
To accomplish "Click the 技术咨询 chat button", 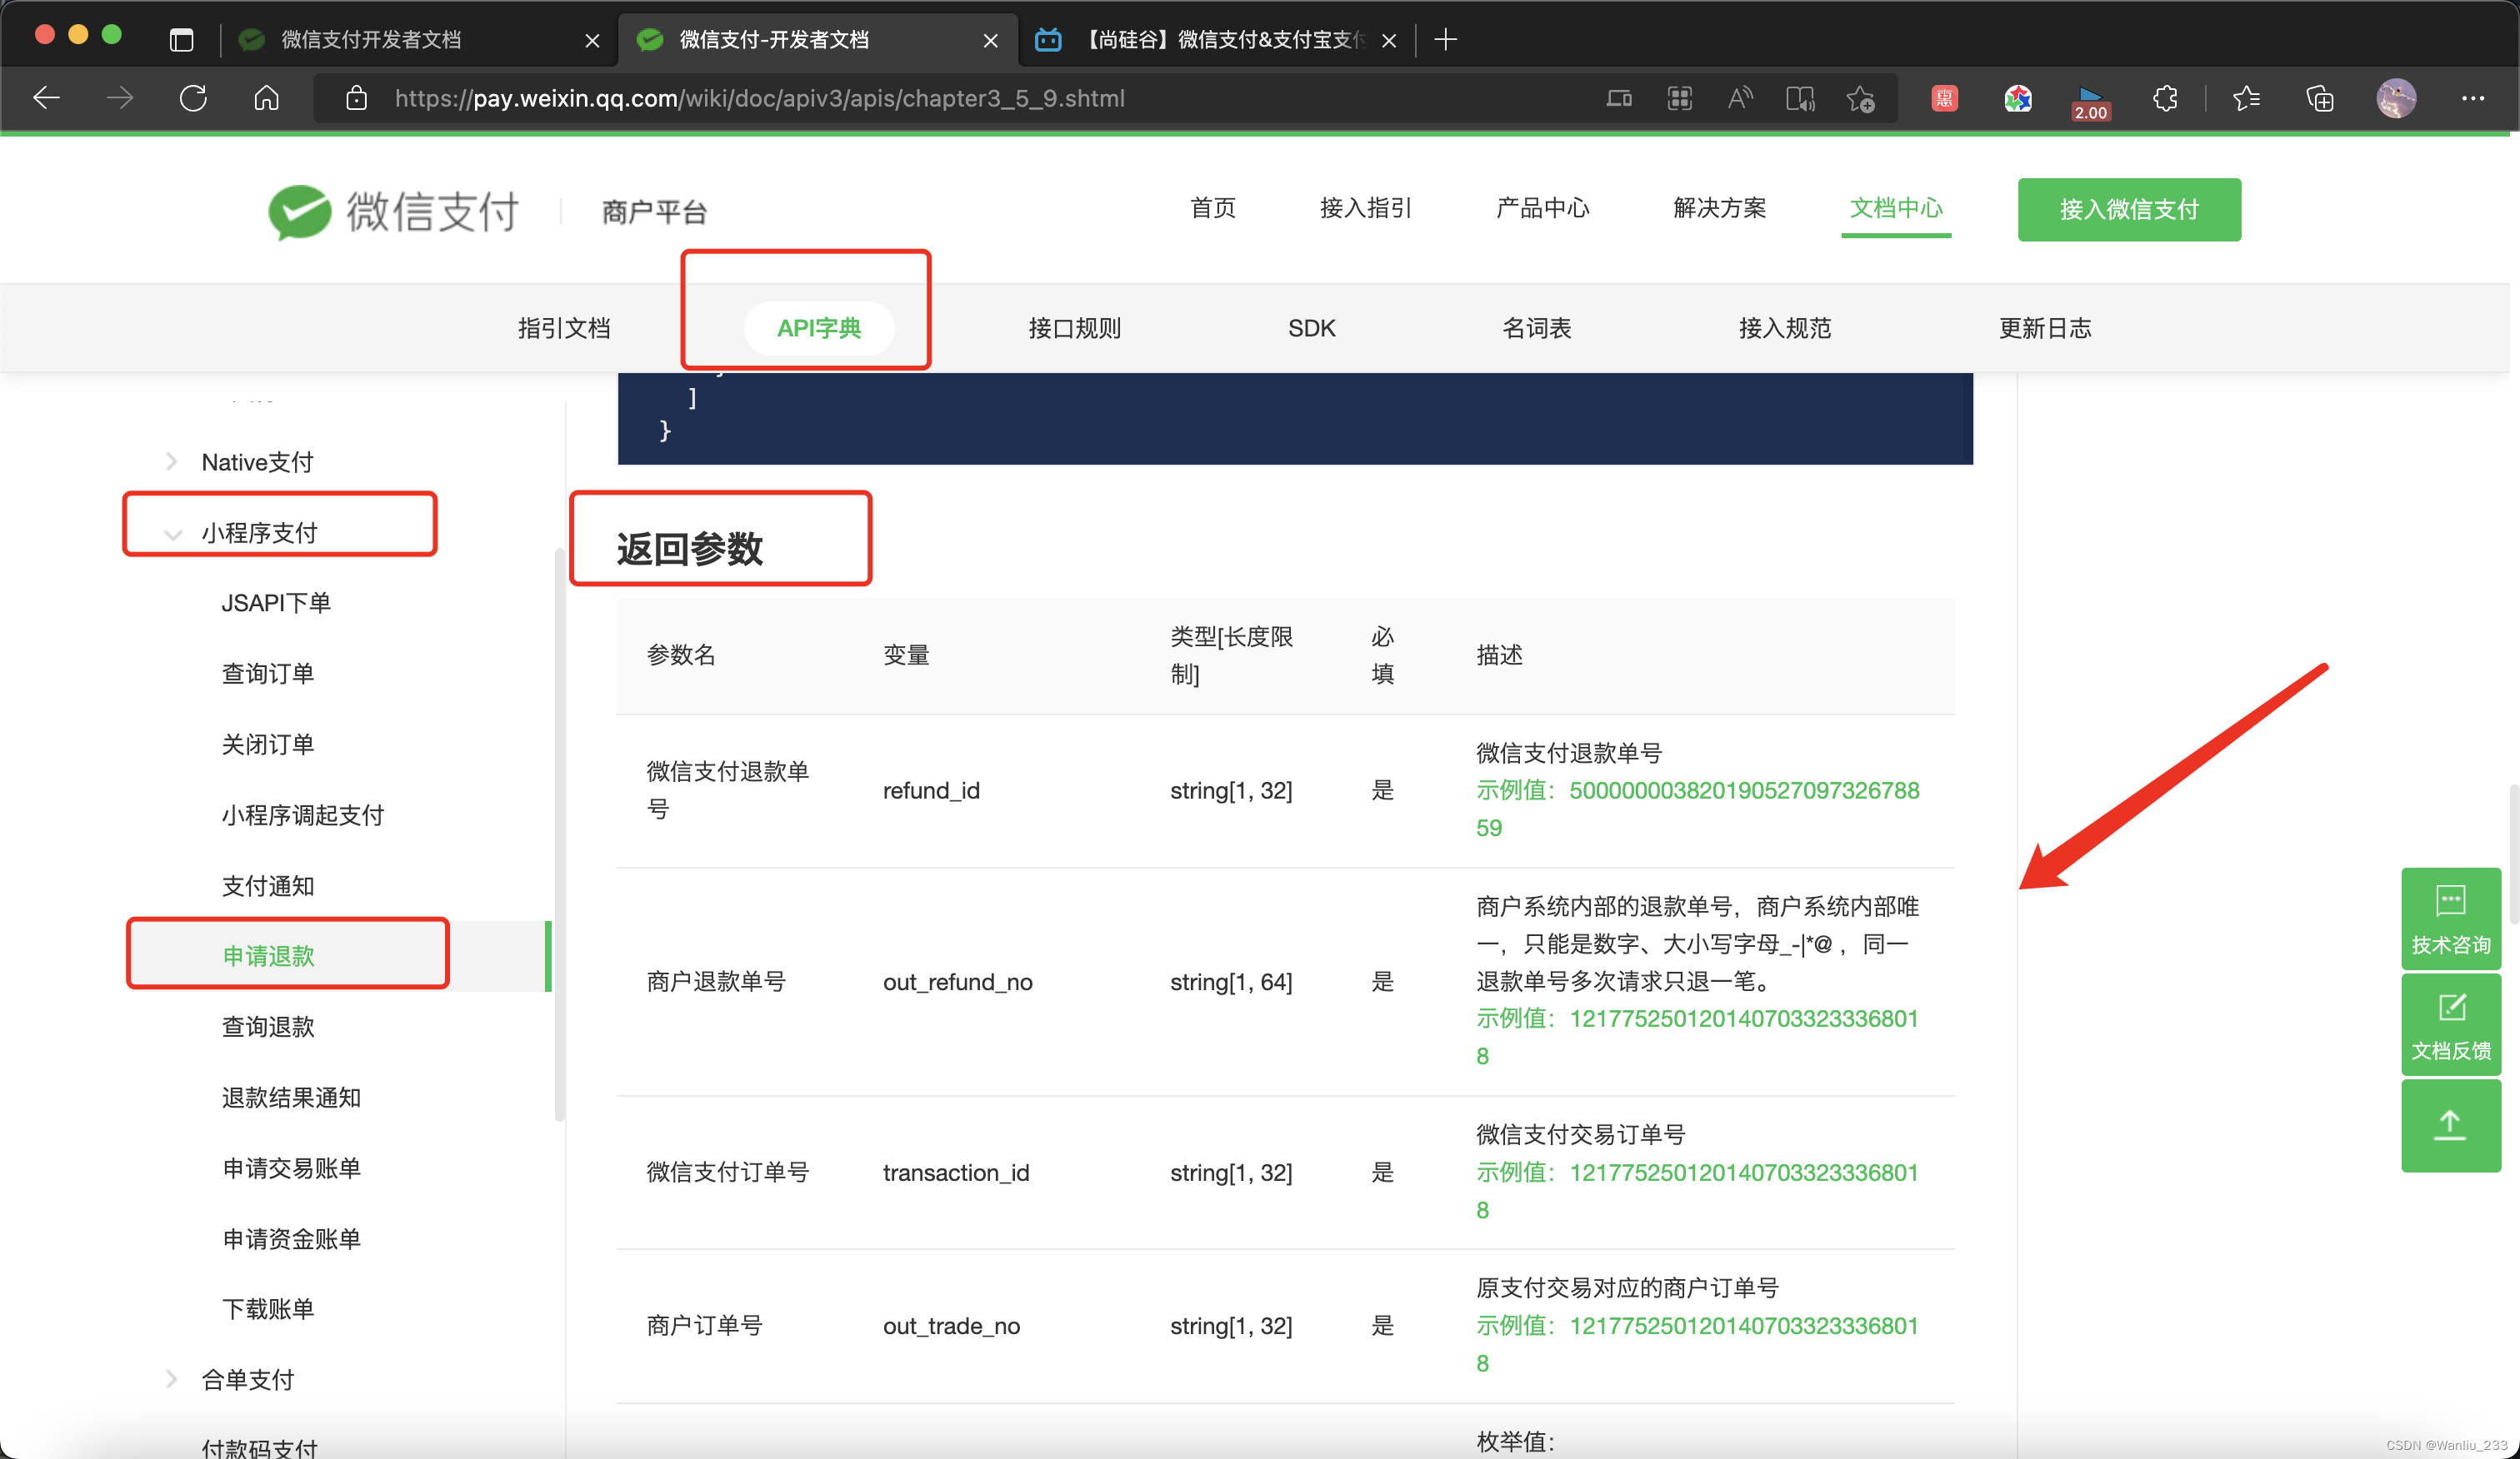I will (2451, 919).
